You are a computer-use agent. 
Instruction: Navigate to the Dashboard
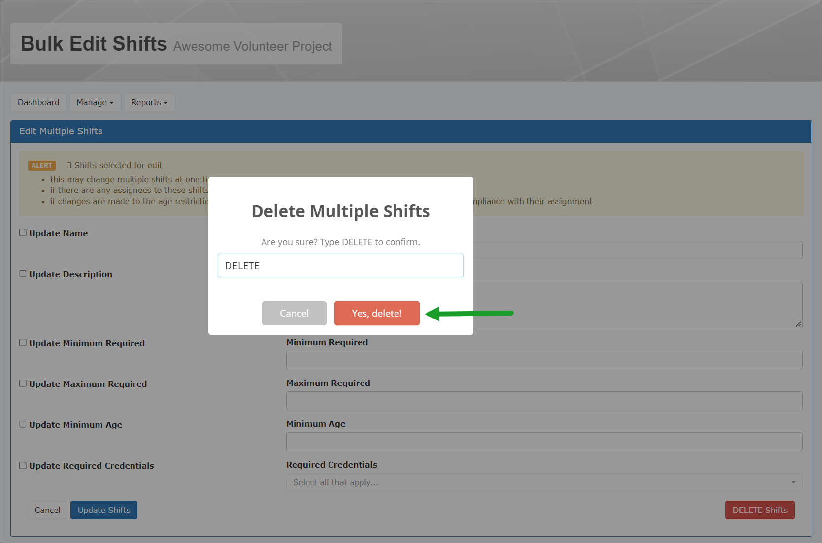coord(38,102)
